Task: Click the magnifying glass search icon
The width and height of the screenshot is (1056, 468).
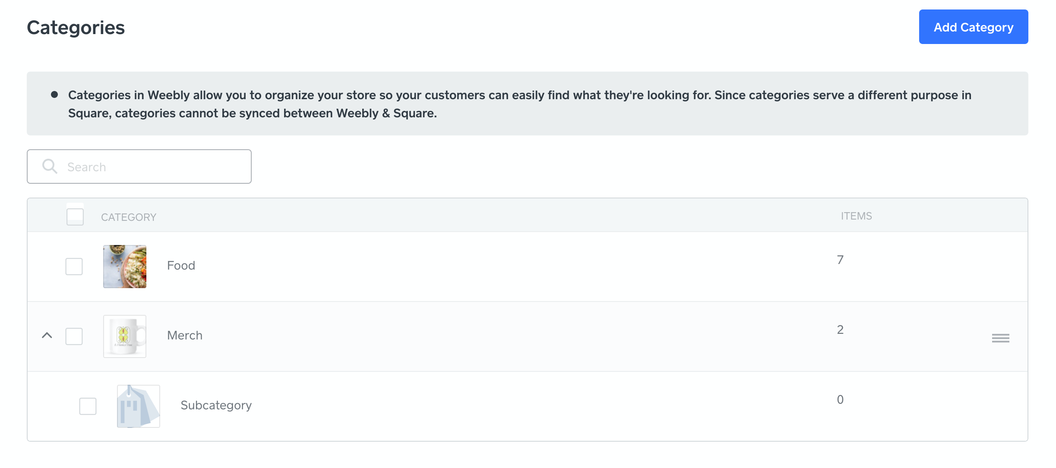Action: 50,166
